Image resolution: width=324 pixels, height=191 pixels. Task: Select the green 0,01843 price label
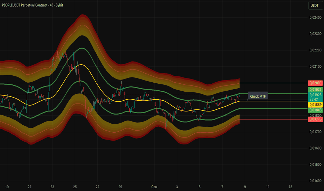pos(315,110)
